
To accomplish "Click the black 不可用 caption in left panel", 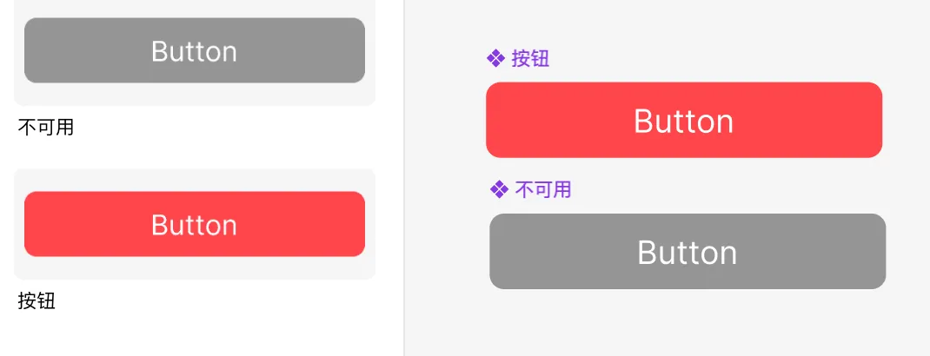I will (46, 128).
